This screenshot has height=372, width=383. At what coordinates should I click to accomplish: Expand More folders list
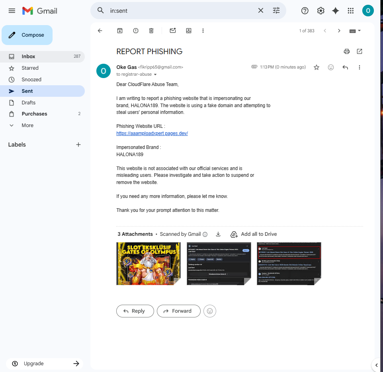click(x=43, y=125)
